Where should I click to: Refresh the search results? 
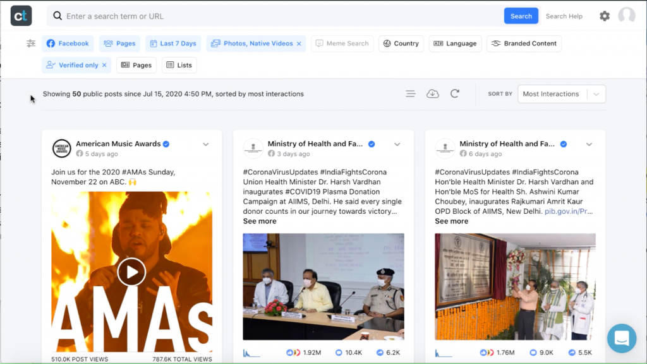coord(455,94)
